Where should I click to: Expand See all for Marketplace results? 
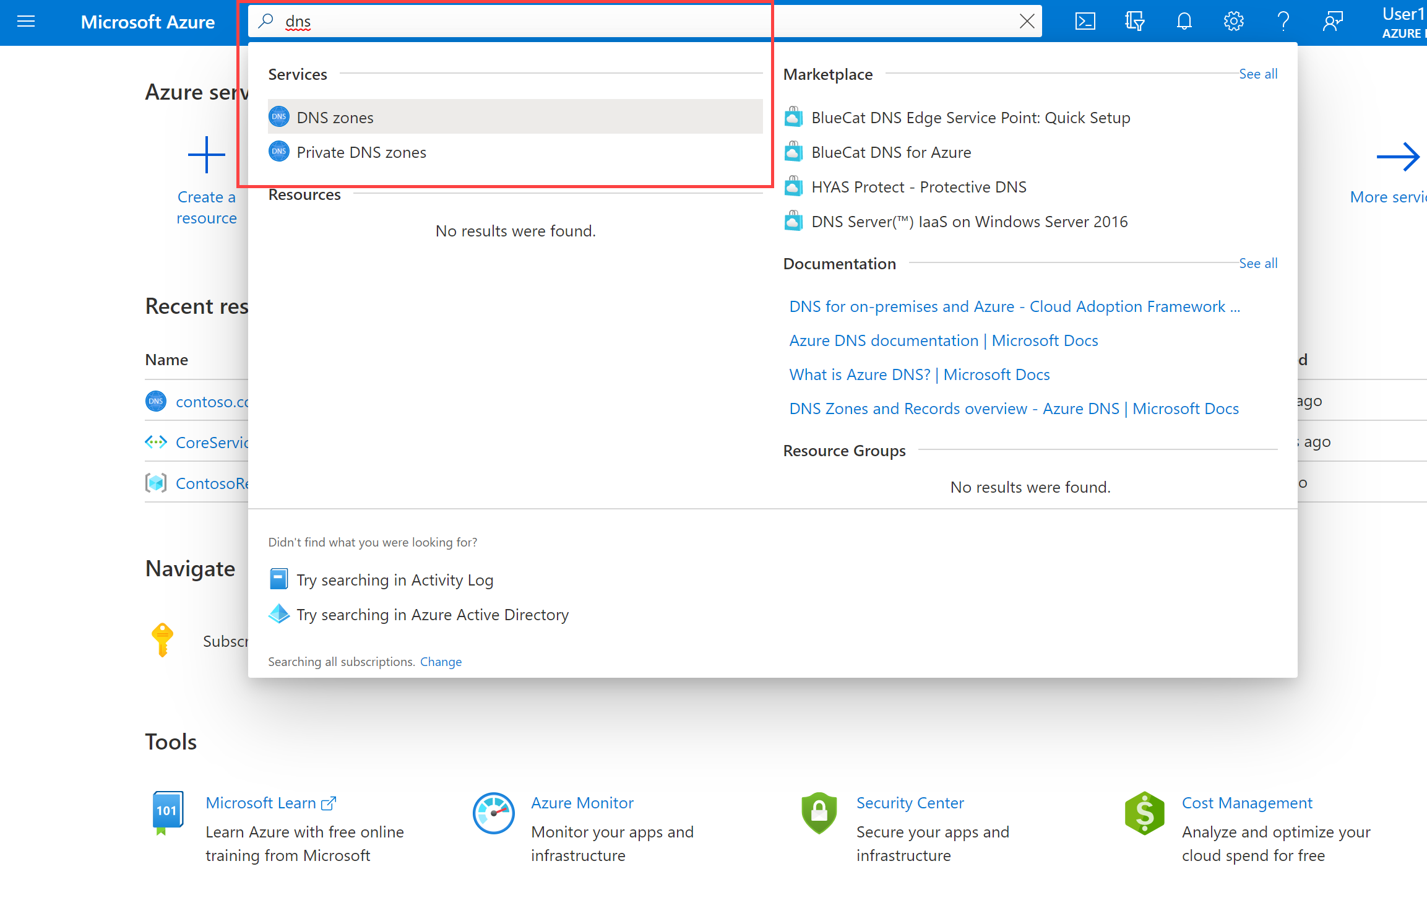pyautogui.click(x=1257, y=74)
